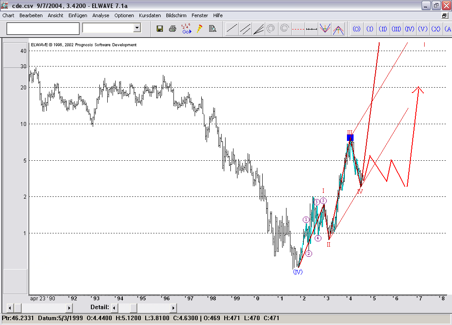Viewport: 452px width, 325px height.
Task: Open the Kursdaten menu
Action: coord(150,15)
